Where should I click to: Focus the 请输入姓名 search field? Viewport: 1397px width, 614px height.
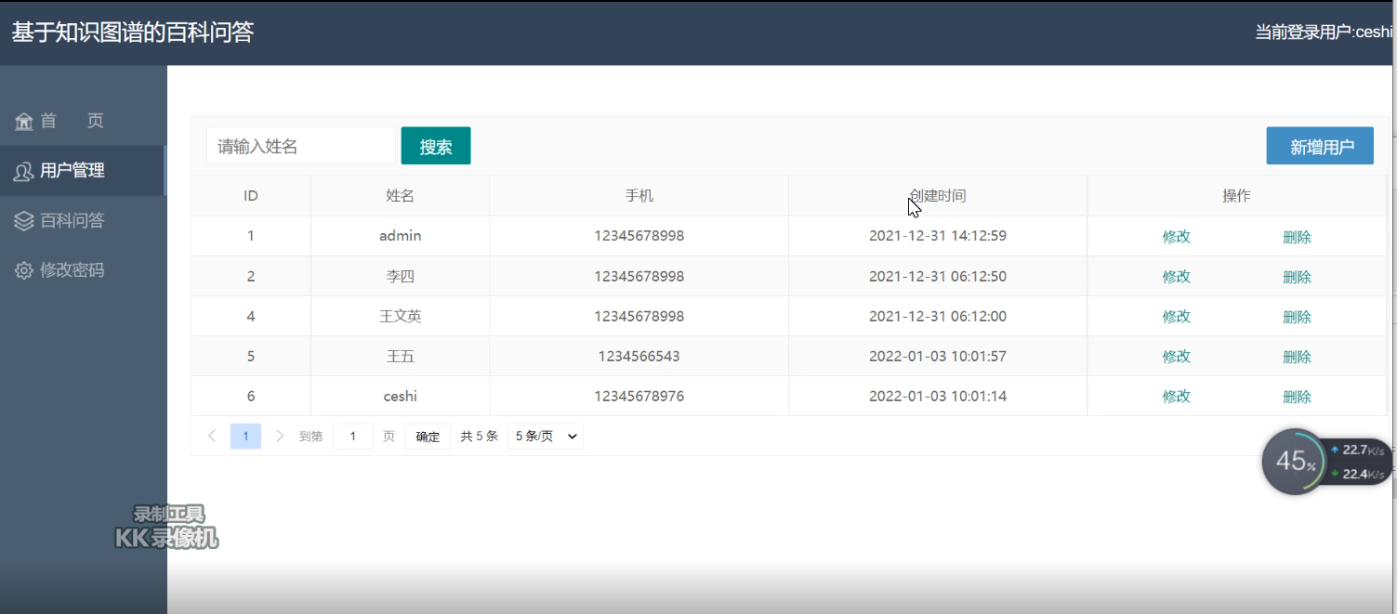[x=301, y=146]
